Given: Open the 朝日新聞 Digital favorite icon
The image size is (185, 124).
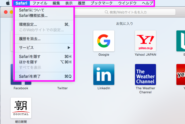Looking at the screenshot, I should tap(21, 108).
